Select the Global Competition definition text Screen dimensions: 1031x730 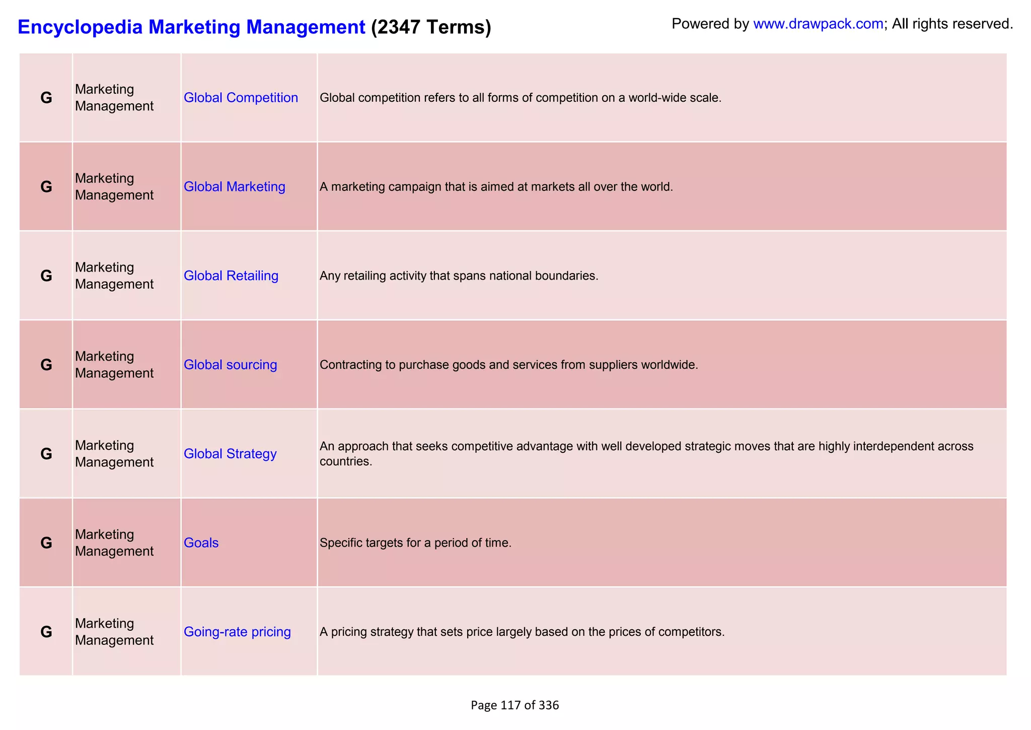click(521, 98)
